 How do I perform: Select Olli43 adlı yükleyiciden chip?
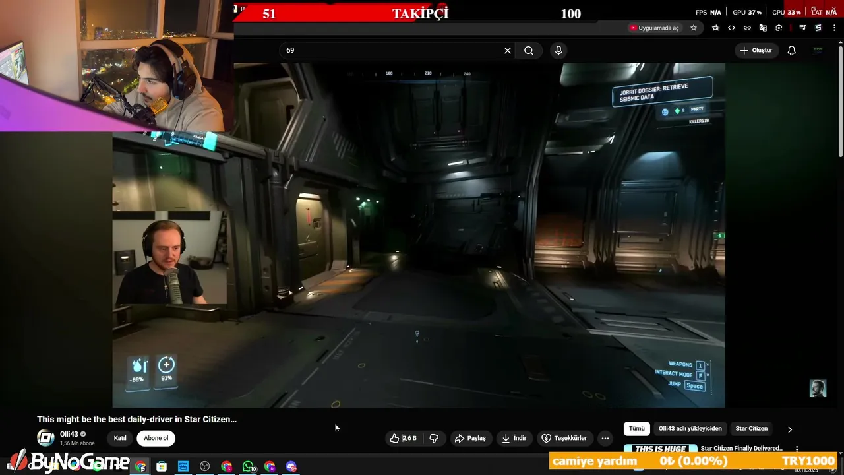click(x=690, y=429)
